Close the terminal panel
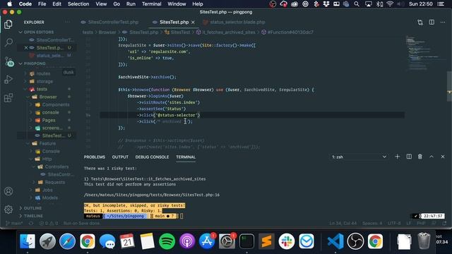452x254 pixels. pos(443,157)
